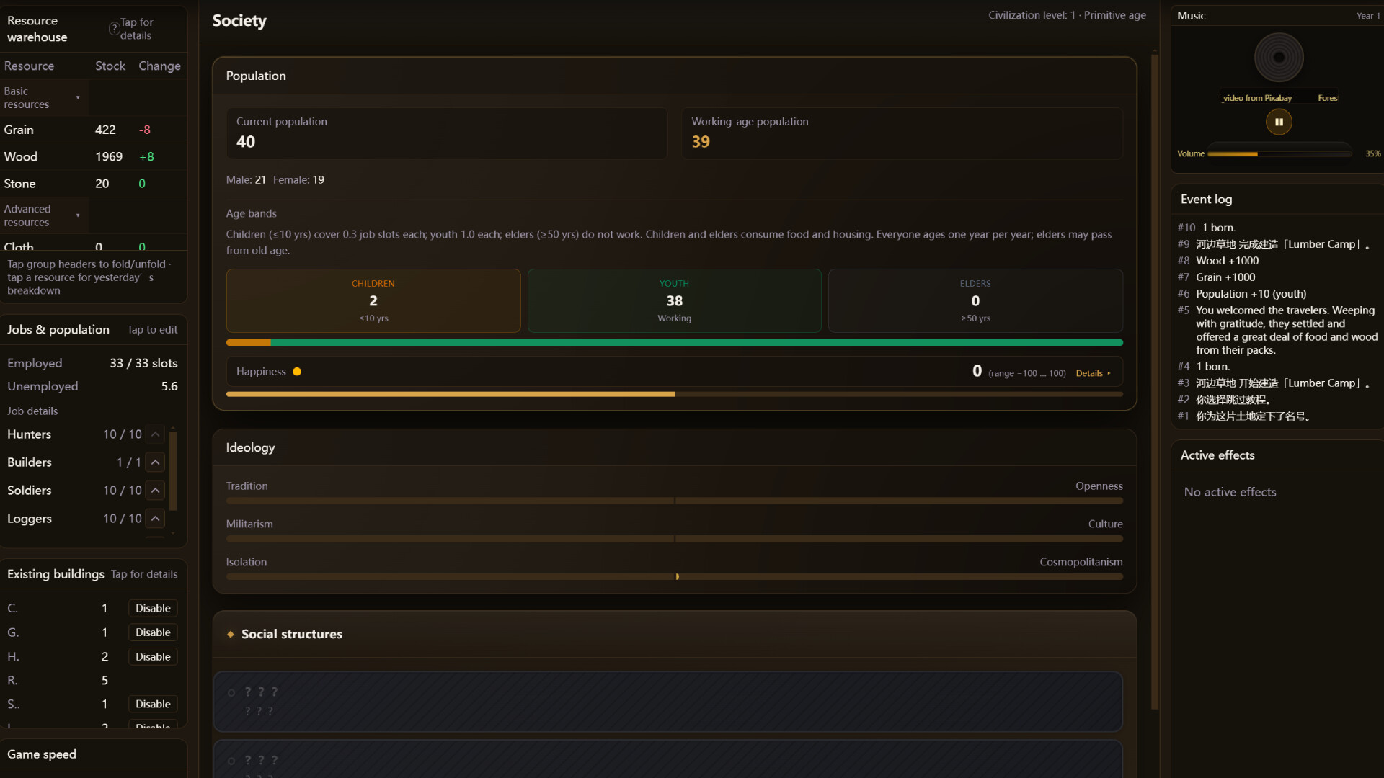Image resolution: width=1384 pixels, height=778 pixels.
Task: Fold the Advanced resources group header
Action: [x=43, y=216]
